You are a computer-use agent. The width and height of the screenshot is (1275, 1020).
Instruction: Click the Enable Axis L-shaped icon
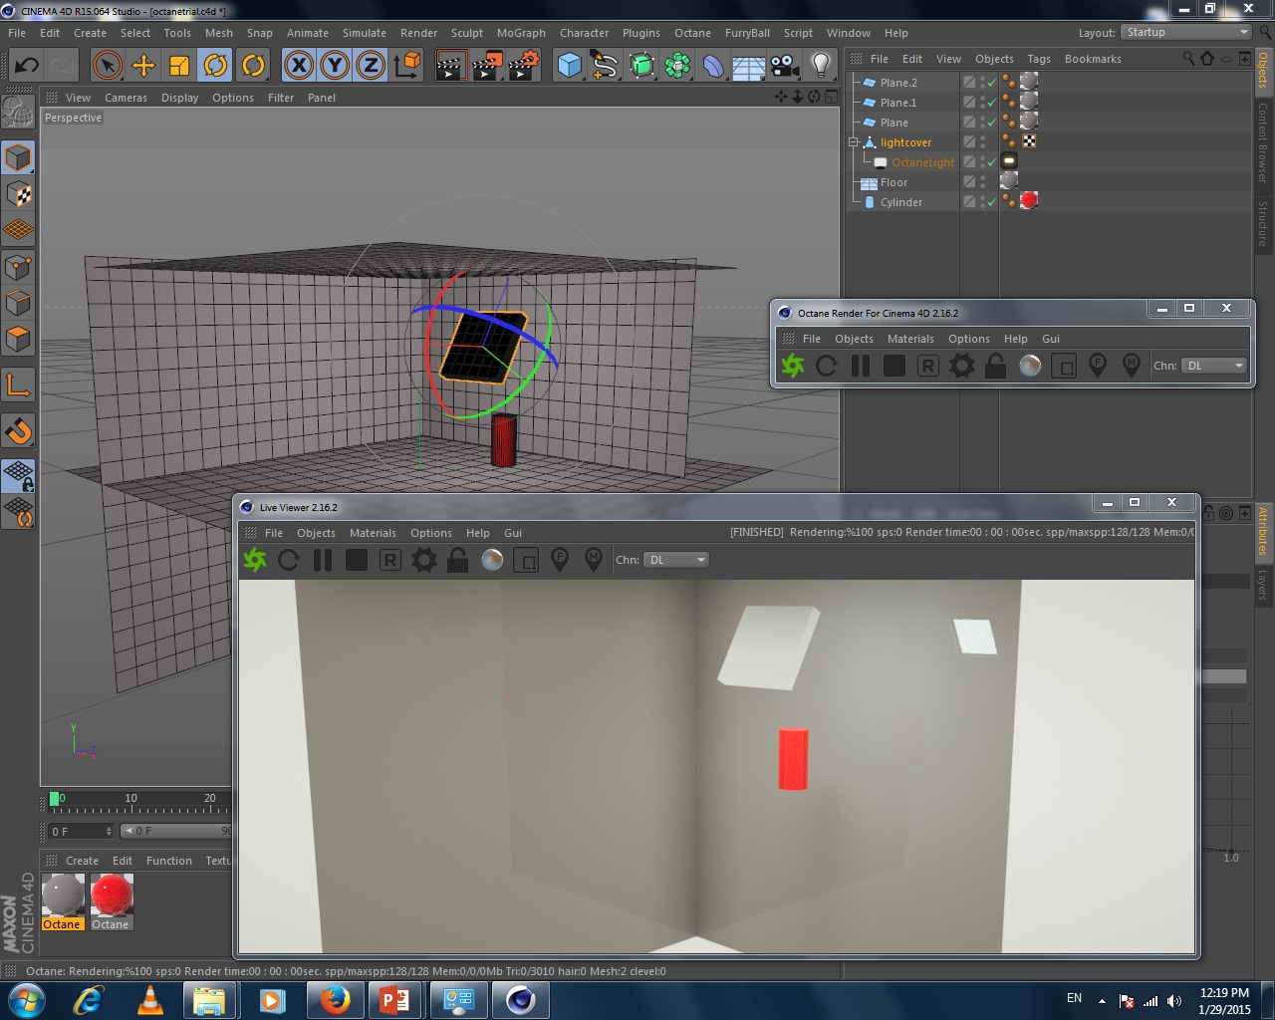click(18, 383)
